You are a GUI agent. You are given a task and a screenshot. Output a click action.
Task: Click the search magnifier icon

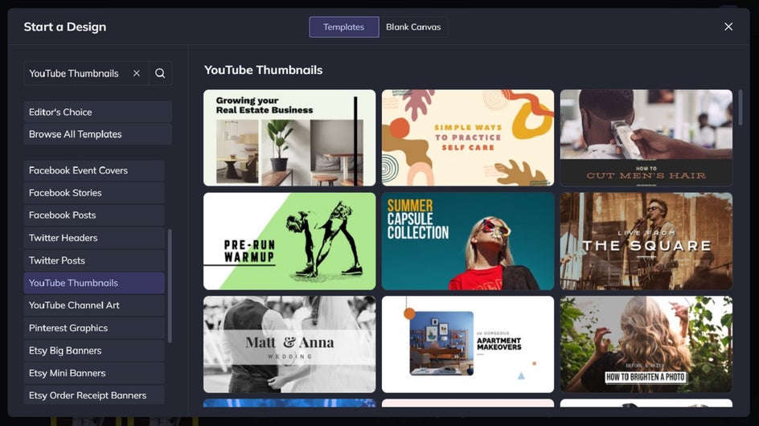click(160, 73)
